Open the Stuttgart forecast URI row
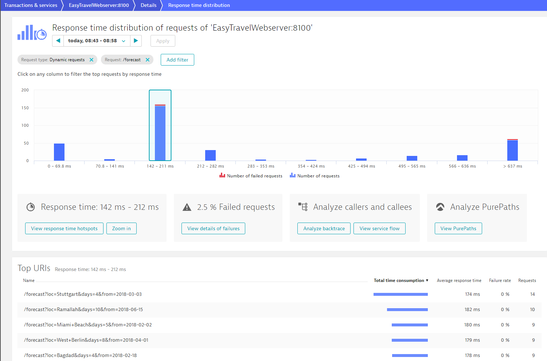 click(83, 294)
